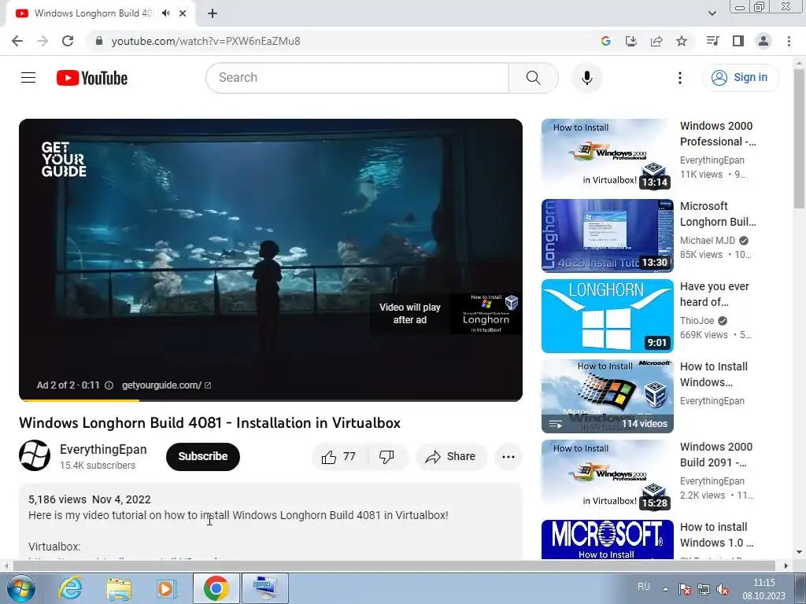Toggle Chrome side panel icon
Screen dimensions: 806x604
pos(738,41)
